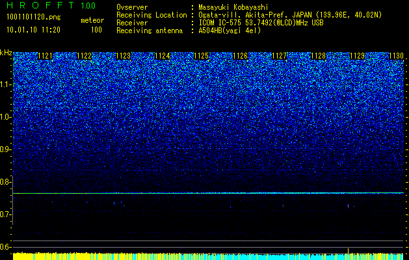Click the 1125 time marker

202,56
